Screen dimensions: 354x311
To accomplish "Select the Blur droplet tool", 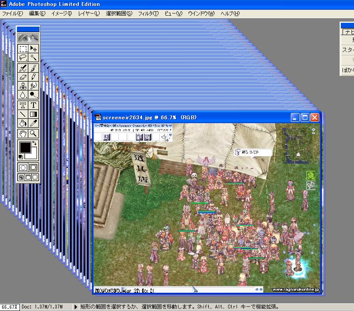I will point(23,95).
